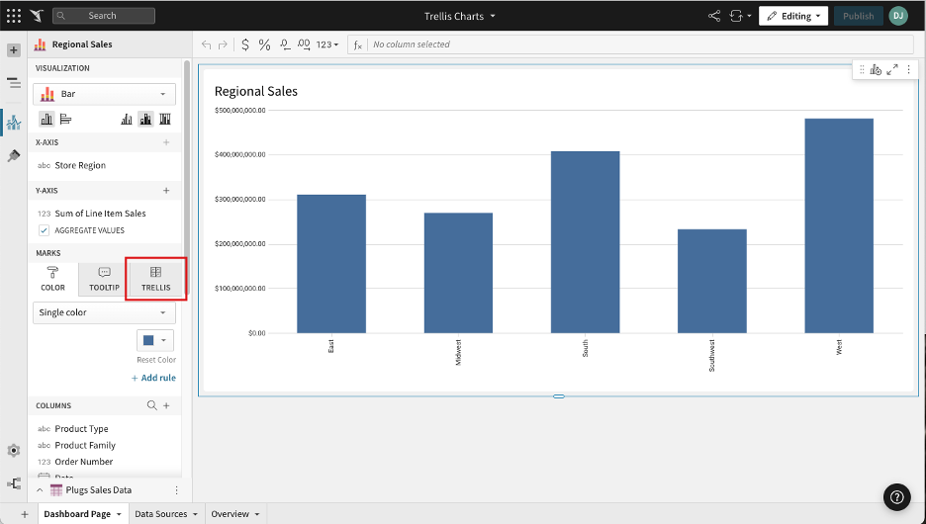Uncheck the Aggregate Values checkbox
926x524 pixels.
coord(44,230)
